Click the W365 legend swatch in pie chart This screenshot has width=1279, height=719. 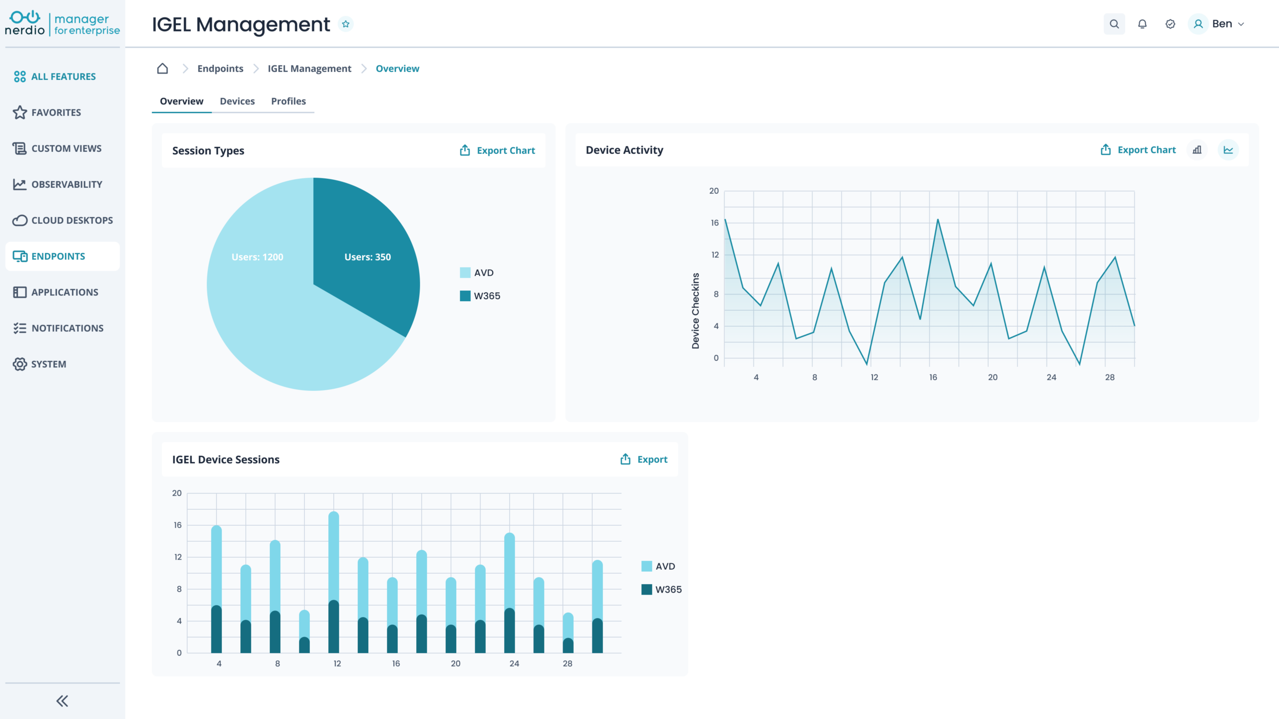[465, 296]
